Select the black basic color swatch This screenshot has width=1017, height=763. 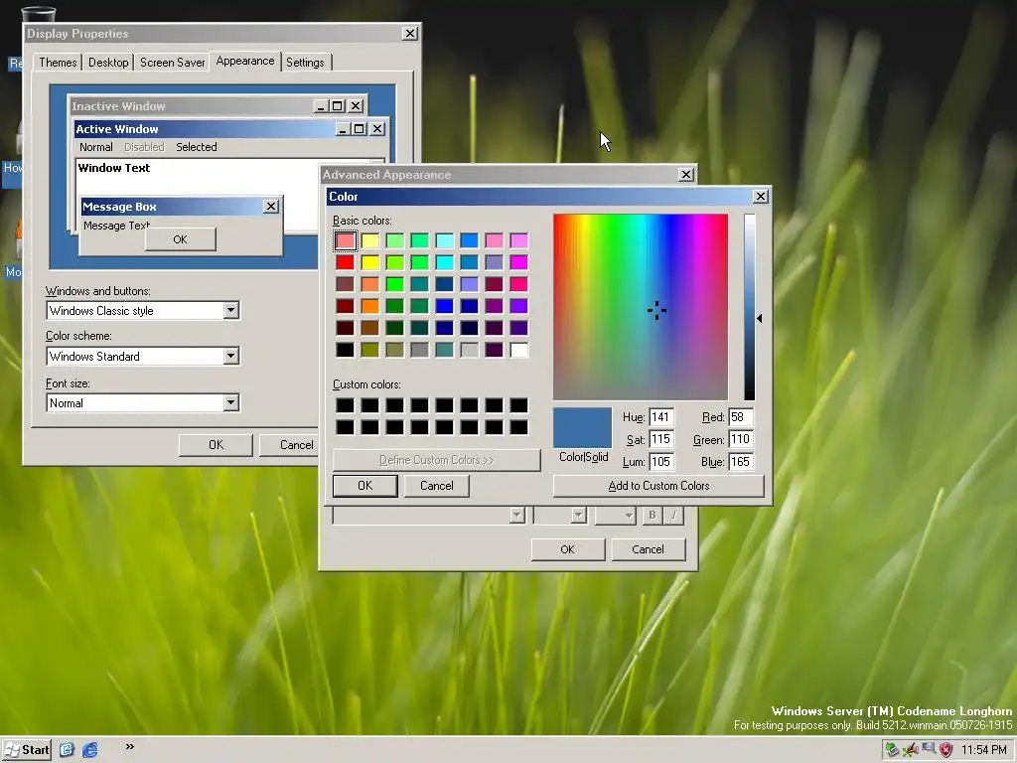345,350
